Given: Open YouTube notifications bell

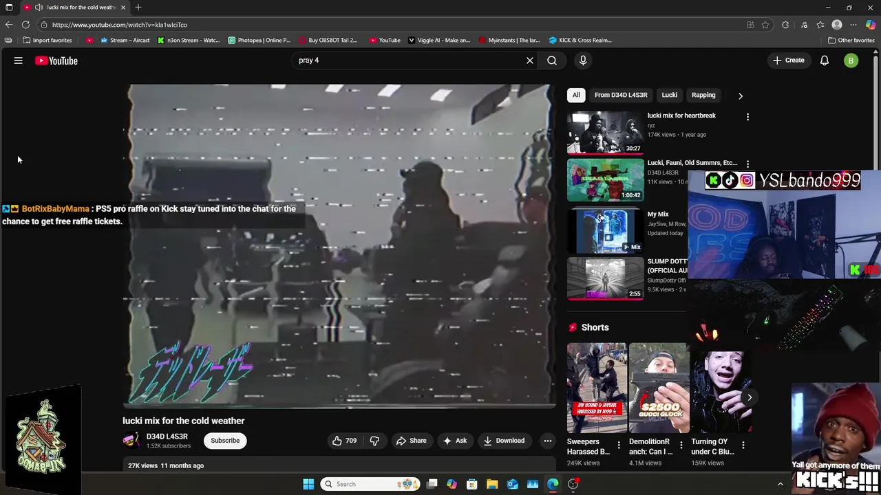Looking at the screenshot, I should (825, 60).
